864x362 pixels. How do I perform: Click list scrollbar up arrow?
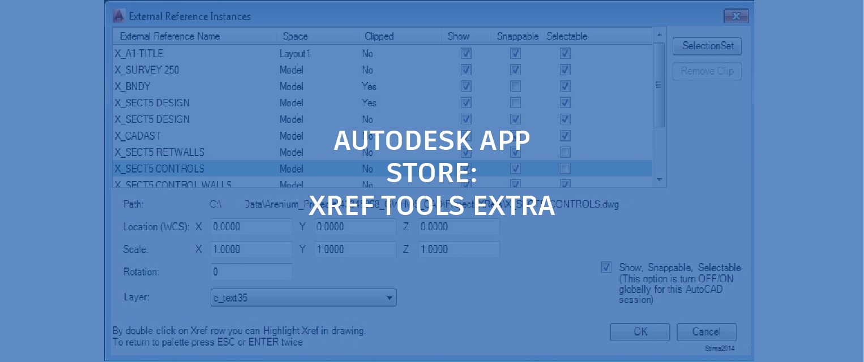tap(659, 35)
